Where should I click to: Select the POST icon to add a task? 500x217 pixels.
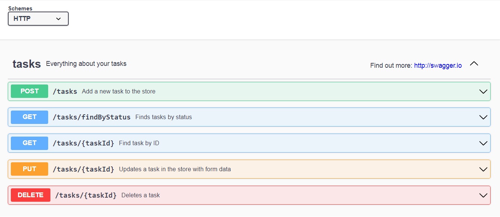29,91
